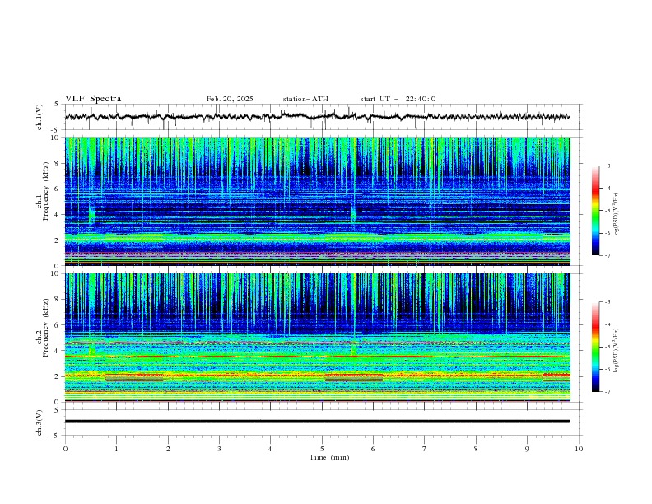Screen dimensions: 652x504
Task: Click the "-7" label on ch.2 colorbar
Action: [x=608, y=392]
